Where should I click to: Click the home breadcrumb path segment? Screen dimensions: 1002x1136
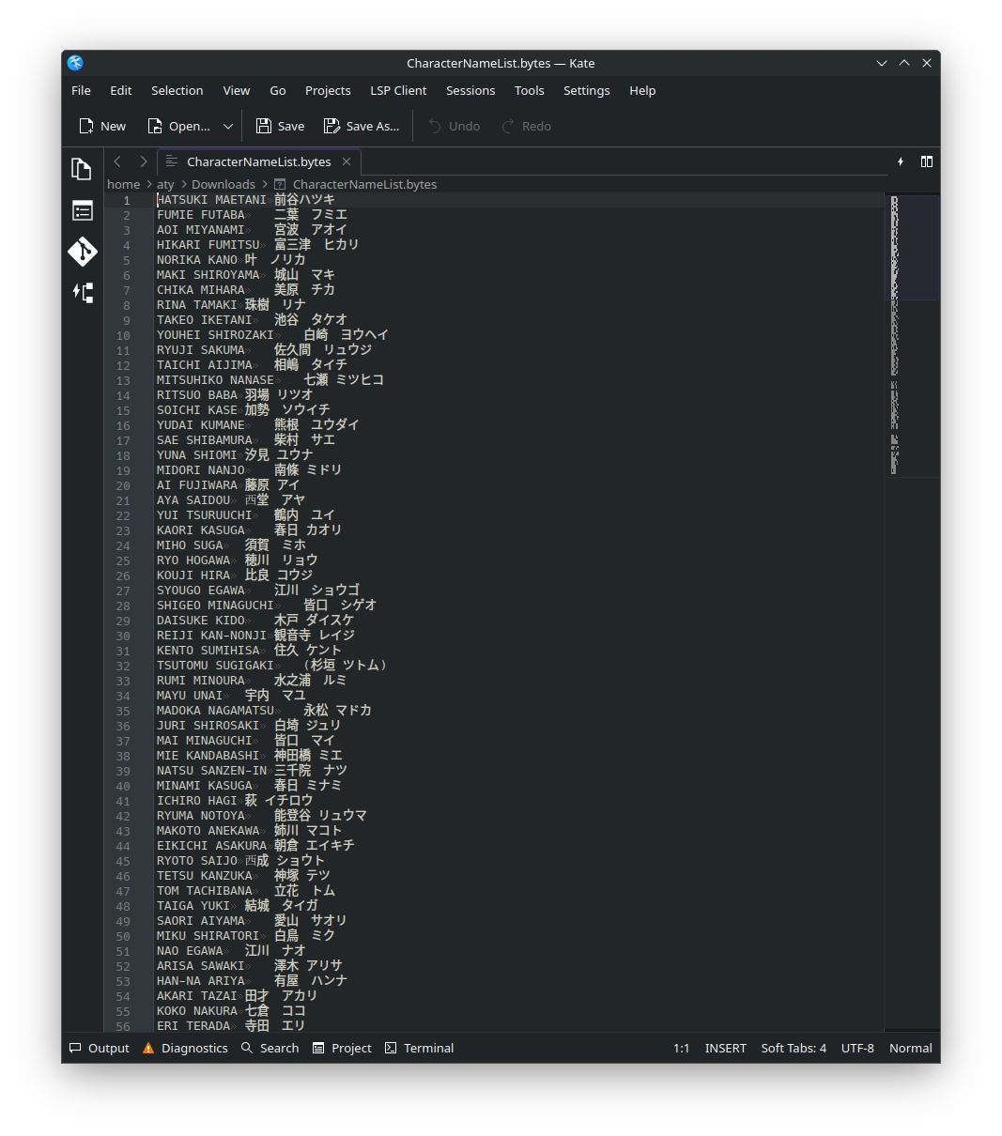123,184
